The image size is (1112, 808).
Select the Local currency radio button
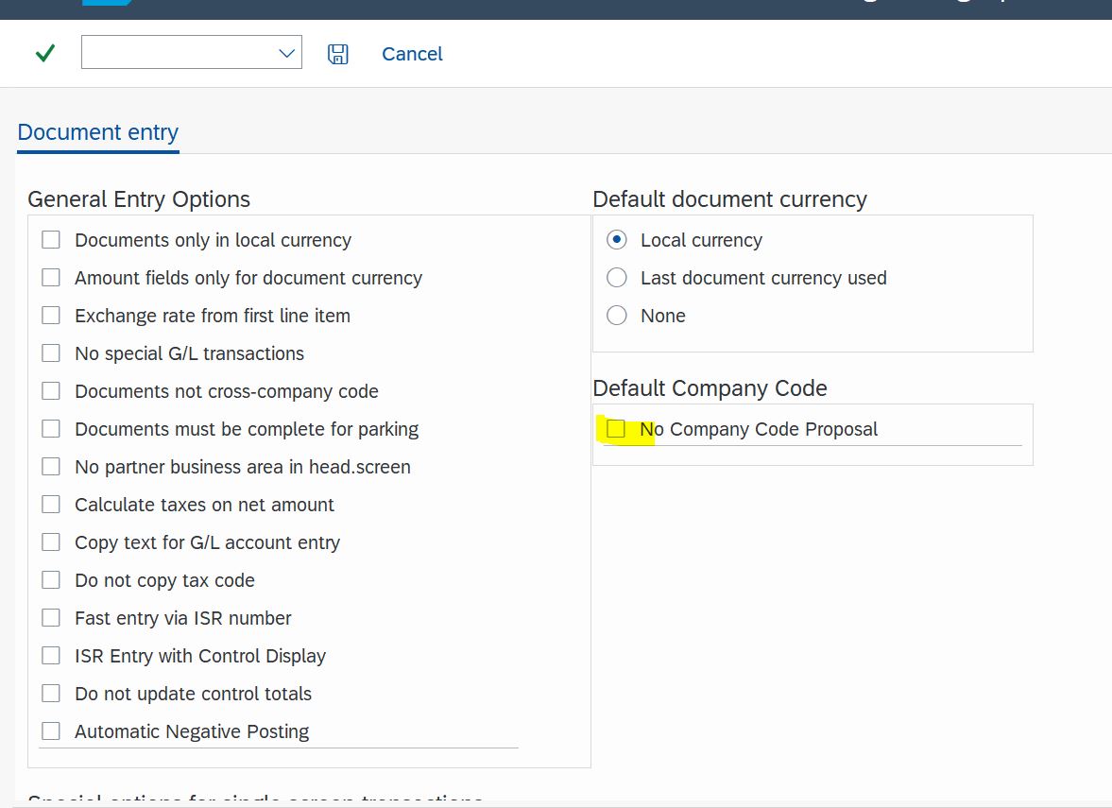pos(616,239)
